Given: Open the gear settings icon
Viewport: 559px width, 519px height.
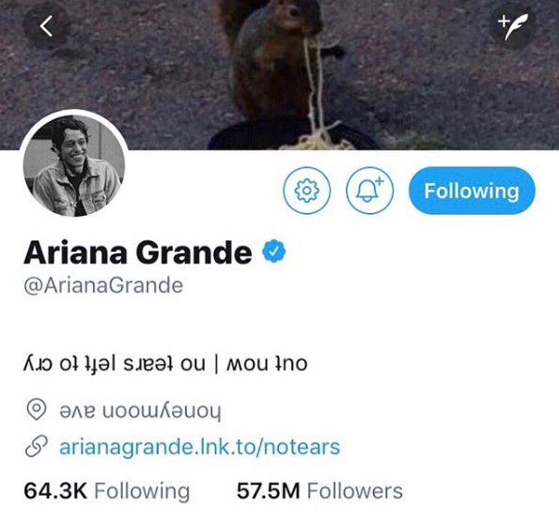Looking at the screenshot, I should point(306,191).
